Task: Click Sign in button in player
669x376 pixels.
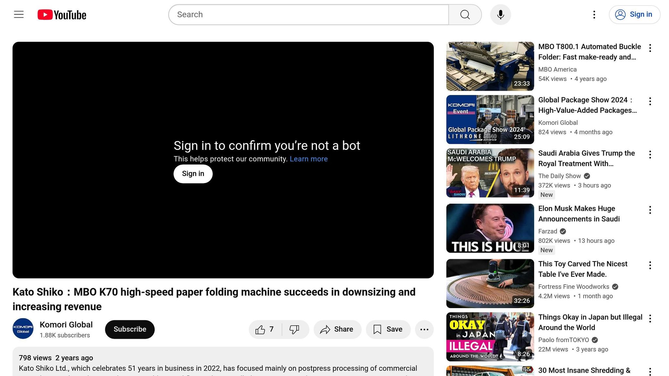Action: click(x=193, y=174)
